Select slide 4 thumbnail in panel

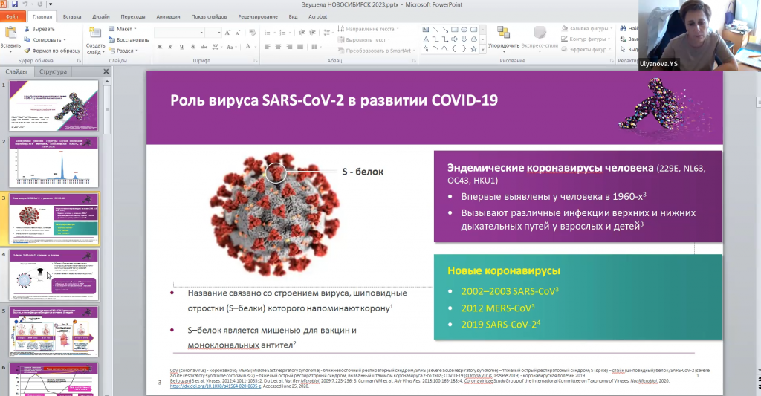pyautogui.click(x=54, y=275)
